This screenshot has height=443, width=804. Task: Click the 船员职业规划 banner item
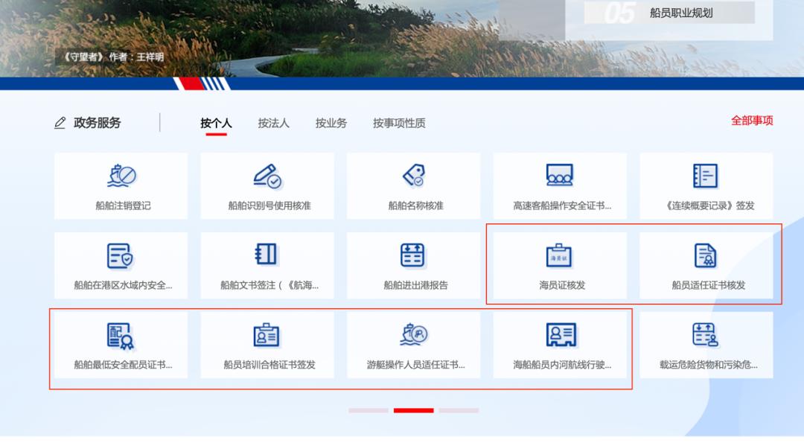point(680,13)
